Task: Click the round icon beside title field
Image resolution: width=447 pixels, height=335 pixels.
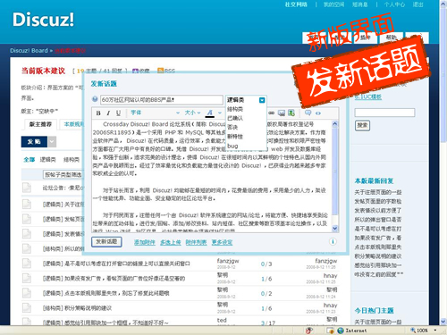Action: tap(95, 99)
